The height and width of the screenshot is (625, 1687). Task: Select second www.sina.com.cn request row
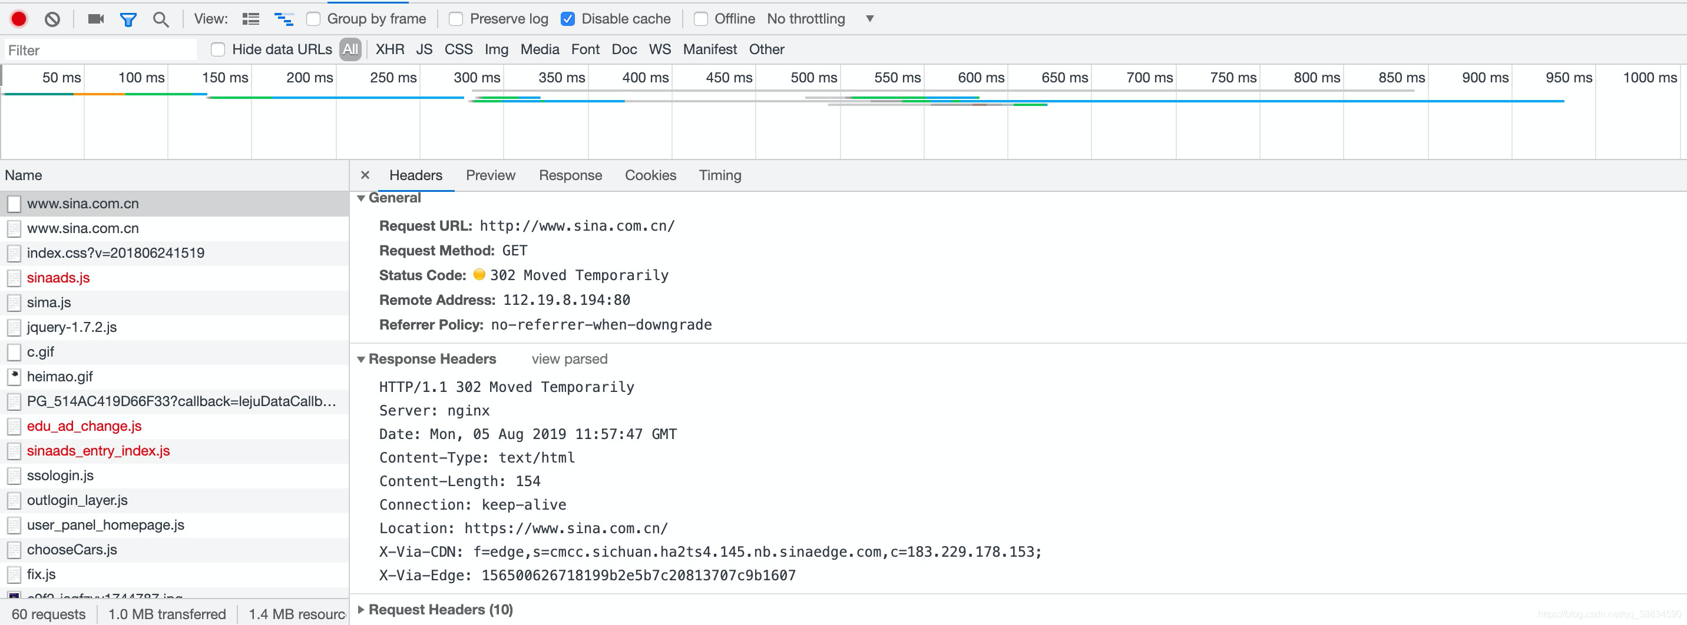click(174, 228)
